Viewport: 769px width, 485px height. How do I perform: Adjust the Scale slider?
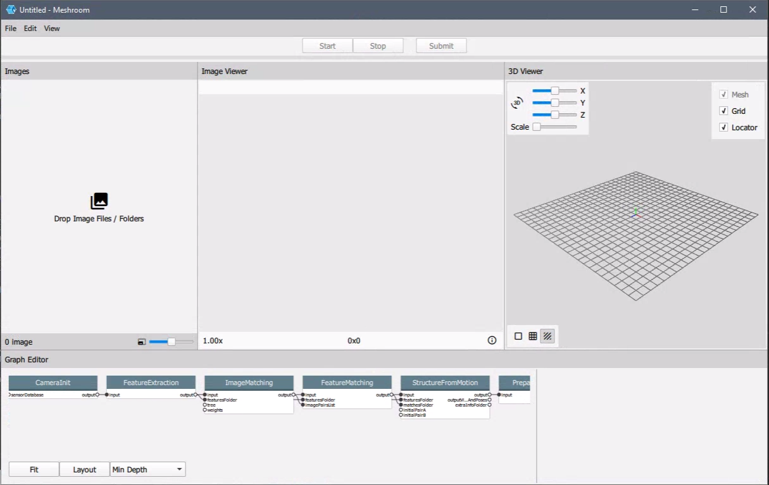(x=554, y=126)
